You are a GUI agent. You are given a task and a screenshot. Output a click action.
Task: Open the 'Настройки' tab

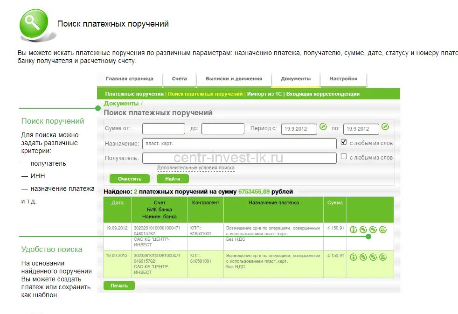(x=343, y=79)
